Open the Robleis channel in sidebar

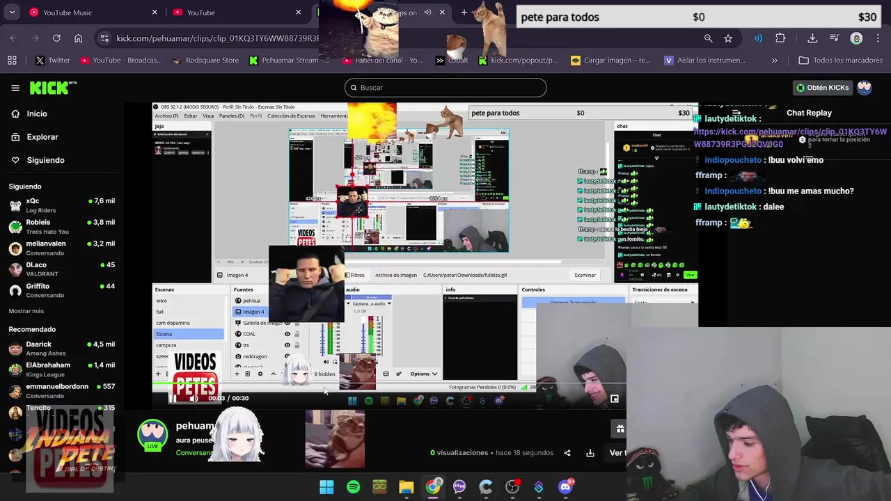(61, 227)
